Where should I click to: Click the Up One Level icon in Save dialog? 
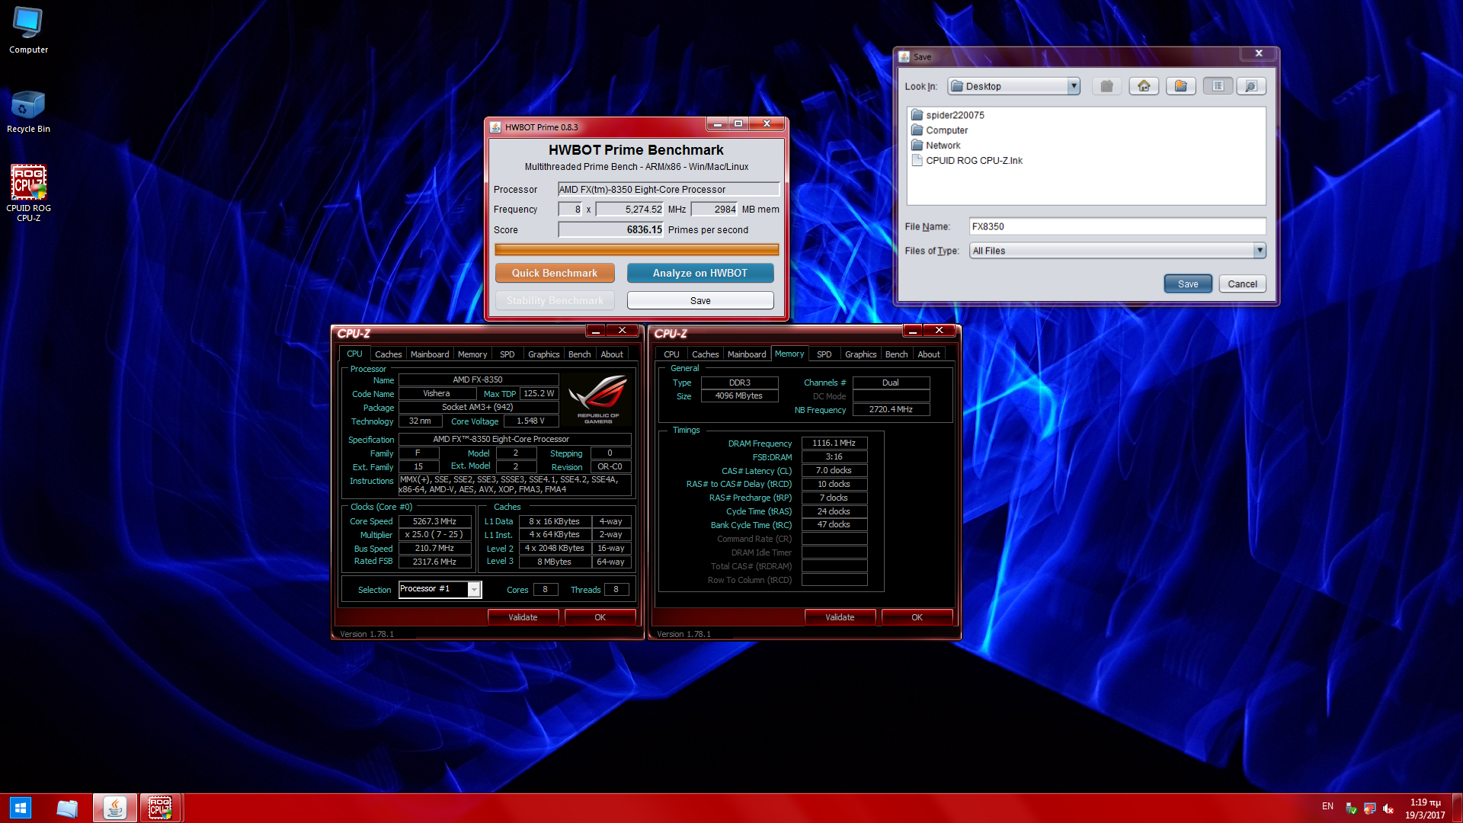(x=1106, y=86)
